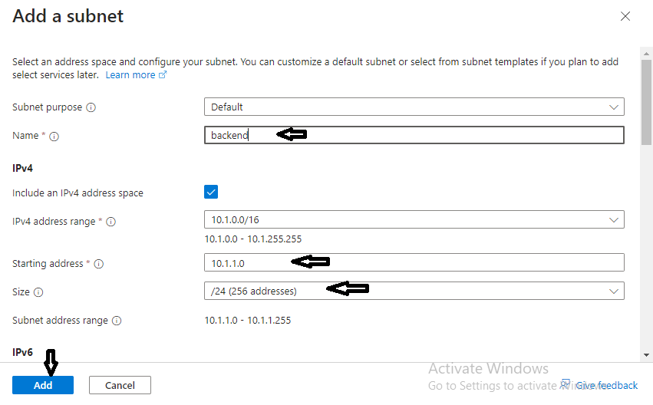Uncheck Include an IPv4 address space
653x405 pixels.
pyautogui.click(x=211, y=193)
